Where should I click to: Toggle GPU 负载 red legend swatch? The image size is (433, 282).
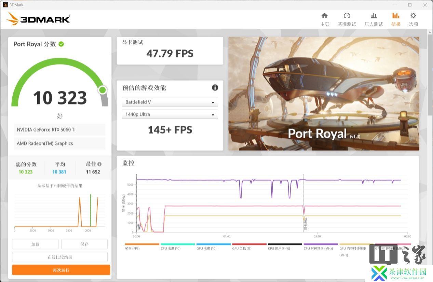249,244
